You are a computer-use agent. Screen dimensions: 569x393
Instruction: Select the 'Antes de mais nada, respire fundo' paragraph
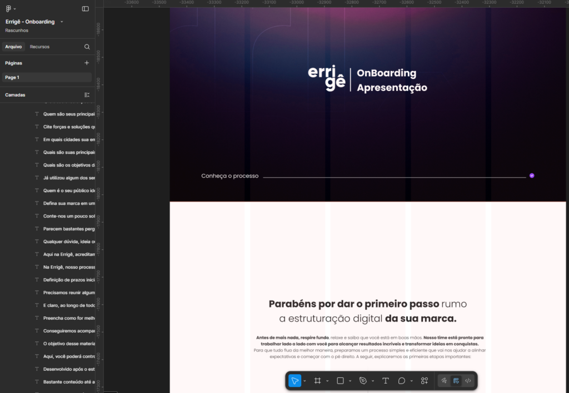point(370,347)
